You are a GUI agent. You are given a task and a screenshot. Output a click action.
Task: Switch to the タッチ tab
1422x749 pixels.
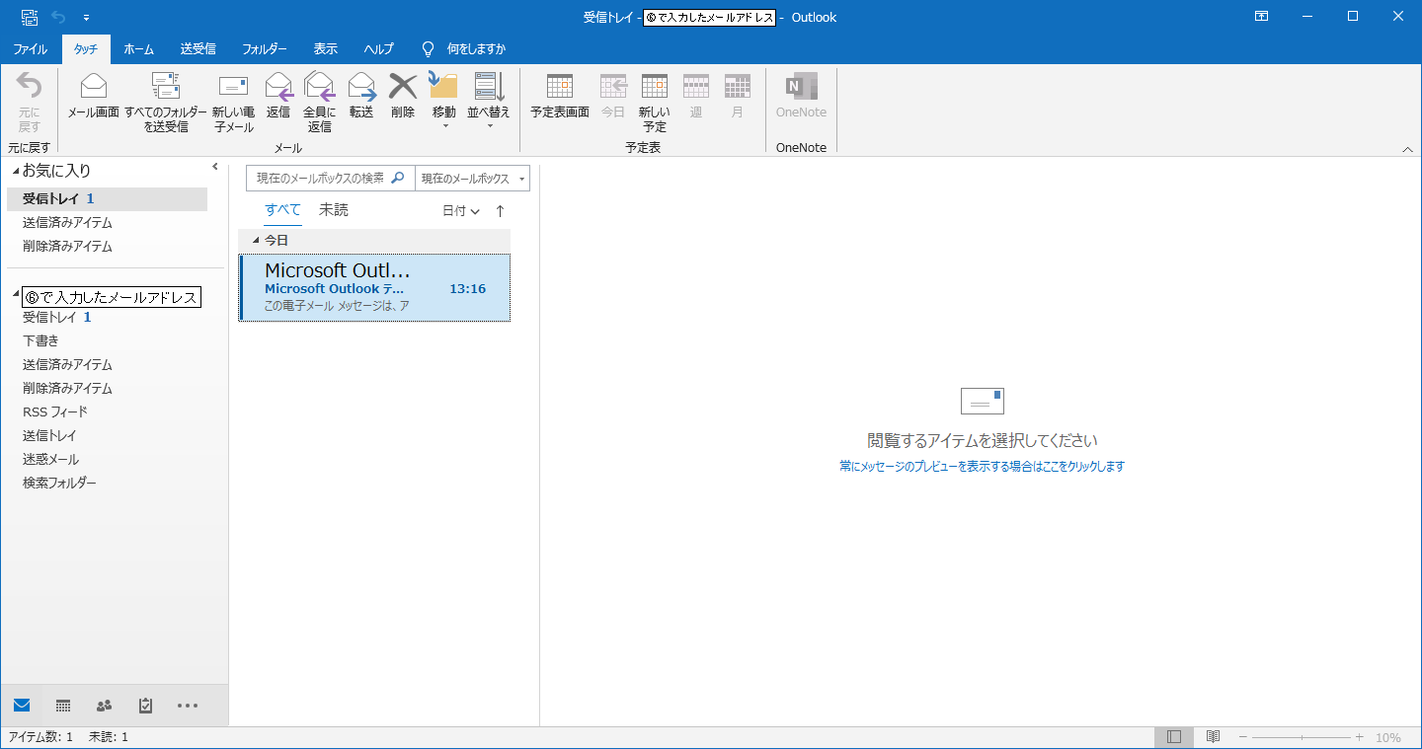[x=86, y=49]
